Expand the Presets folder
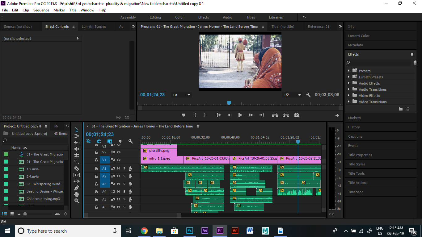This screenshot has width=422, height=237. click(349, 70)
